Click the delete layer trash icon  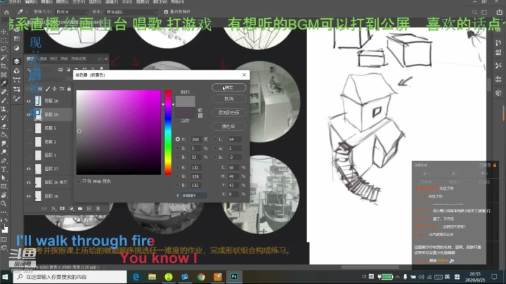pos(98,209)
